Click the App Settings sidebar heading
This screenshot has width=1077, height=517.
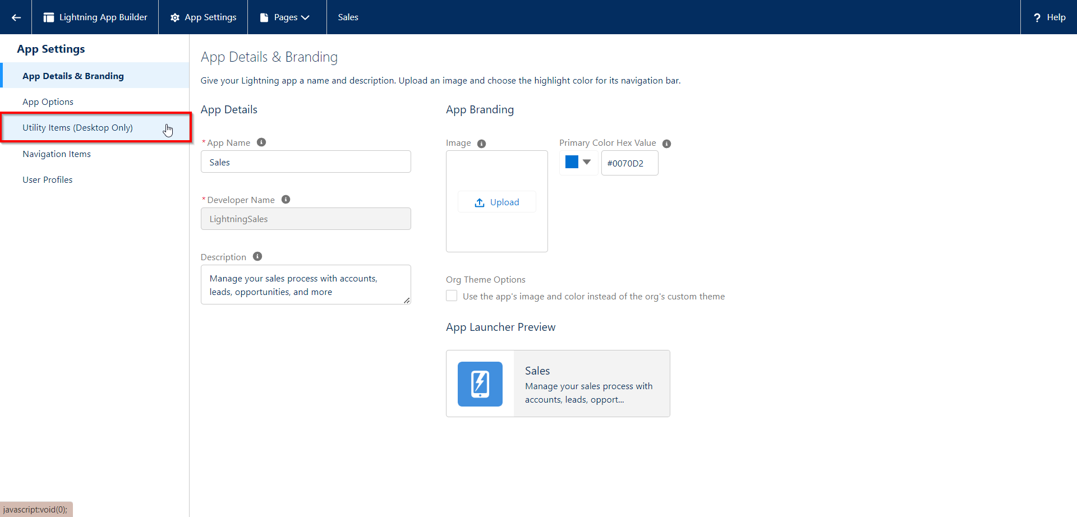point(51,49)
